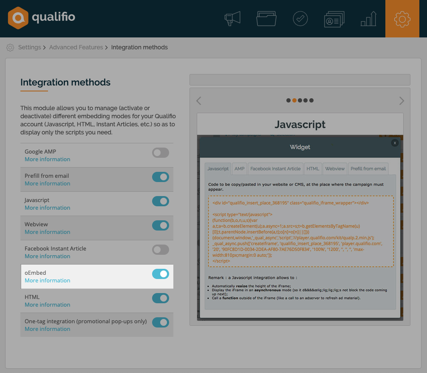Click the empty bar above the carousel
The width and height of the screenshot is (427, 373).
[x=300, y=80]
